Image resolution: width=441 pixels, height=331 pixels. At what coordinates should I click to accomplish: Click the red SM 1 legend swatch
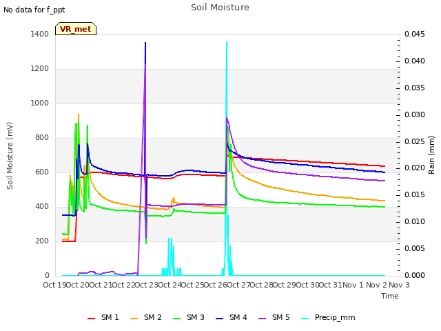point(92,319)
